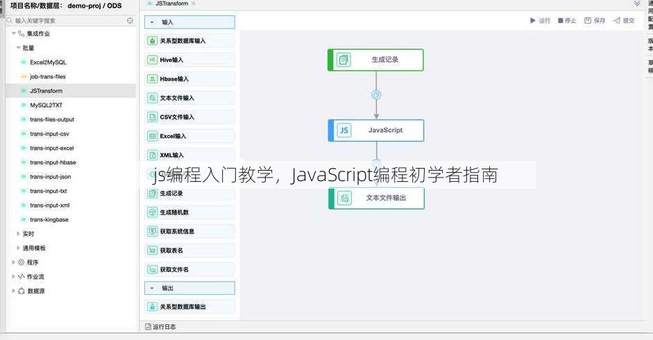This screenshot has width=653, height=340.
Task: Expand the 通用模板 tree node
Action: [18, 248]
